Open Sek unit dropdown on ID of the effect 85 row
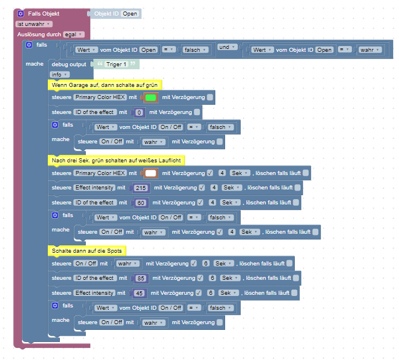This screenshot has height=361, width=399. point(230,278)
